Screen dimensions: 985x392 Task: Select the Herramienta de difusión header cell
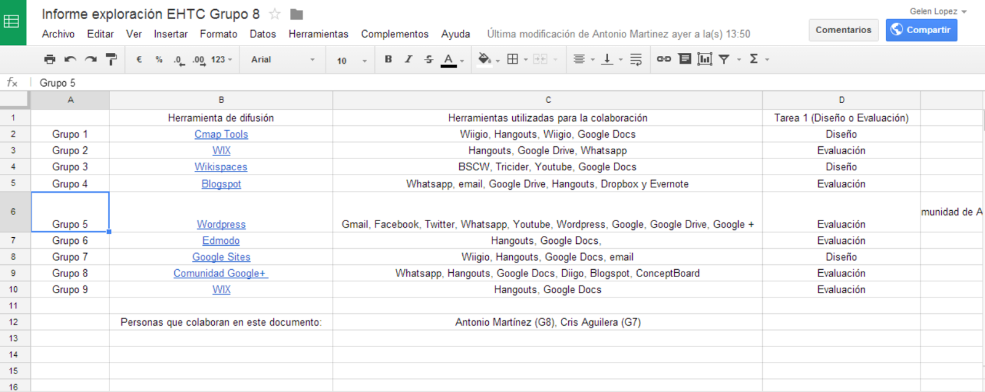click(221, 118)
